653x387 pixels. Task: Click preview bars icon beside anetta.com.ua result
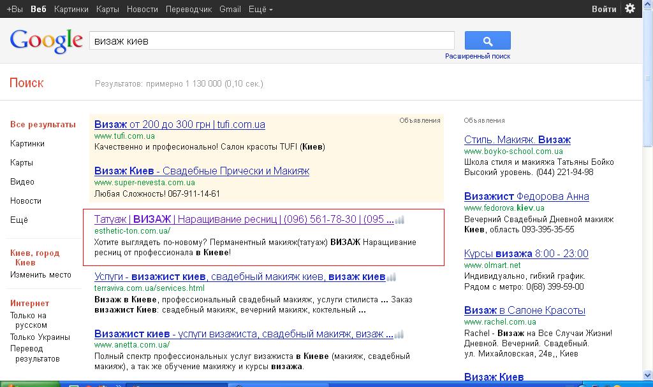(x=399, y=334)
